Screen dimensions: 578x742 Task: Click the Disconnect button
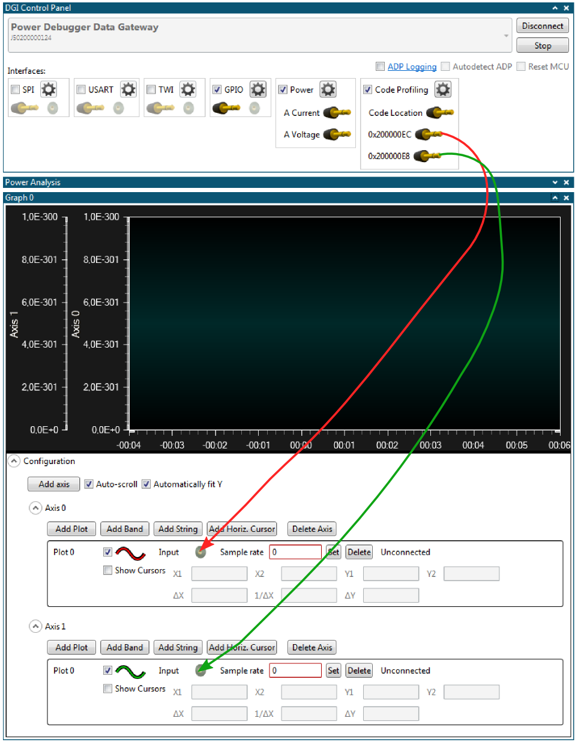543,26
